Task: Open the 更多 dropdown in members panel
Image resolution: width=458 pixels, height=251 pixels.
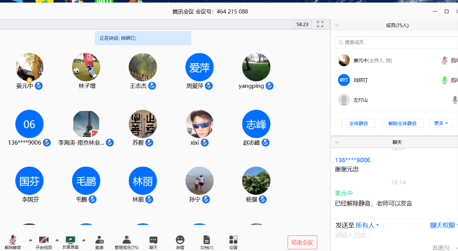Action: click(441, 123)
